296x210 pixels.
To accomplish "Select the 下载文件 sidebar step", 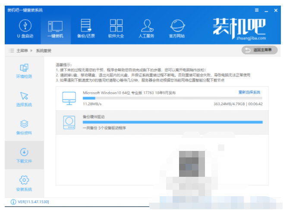I will (x=24, y=156).
